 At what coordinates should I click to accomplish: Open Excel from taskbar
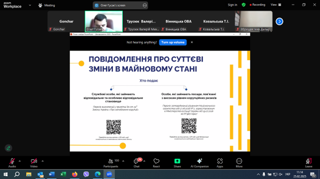(63, 175)
